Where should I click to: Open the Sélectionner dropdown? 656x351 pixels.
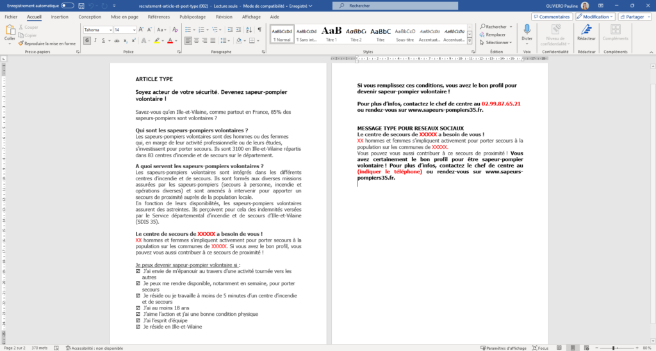tap(496, 43)
